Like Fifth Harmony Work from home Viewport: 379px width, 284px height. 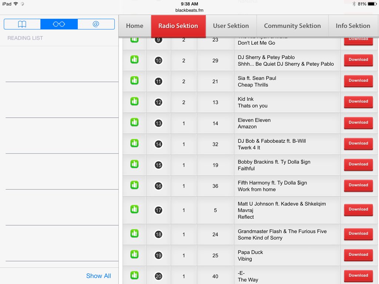[x=134, y=185]
